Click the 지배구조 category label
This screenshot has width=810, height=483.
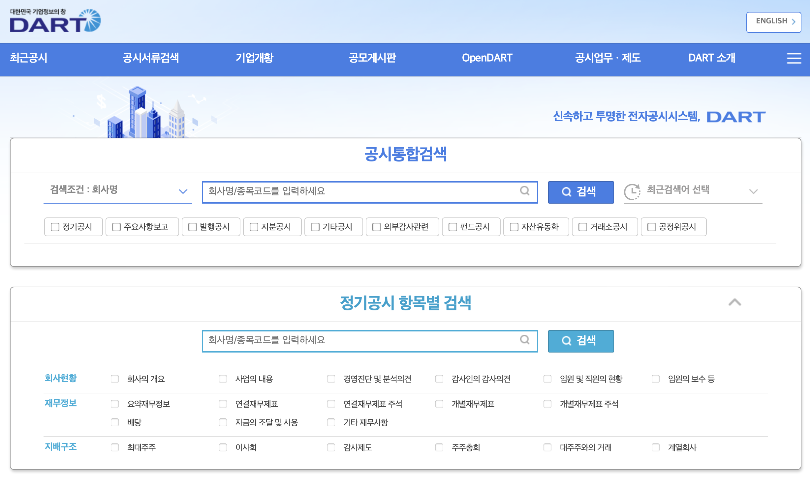click(61, 447)
